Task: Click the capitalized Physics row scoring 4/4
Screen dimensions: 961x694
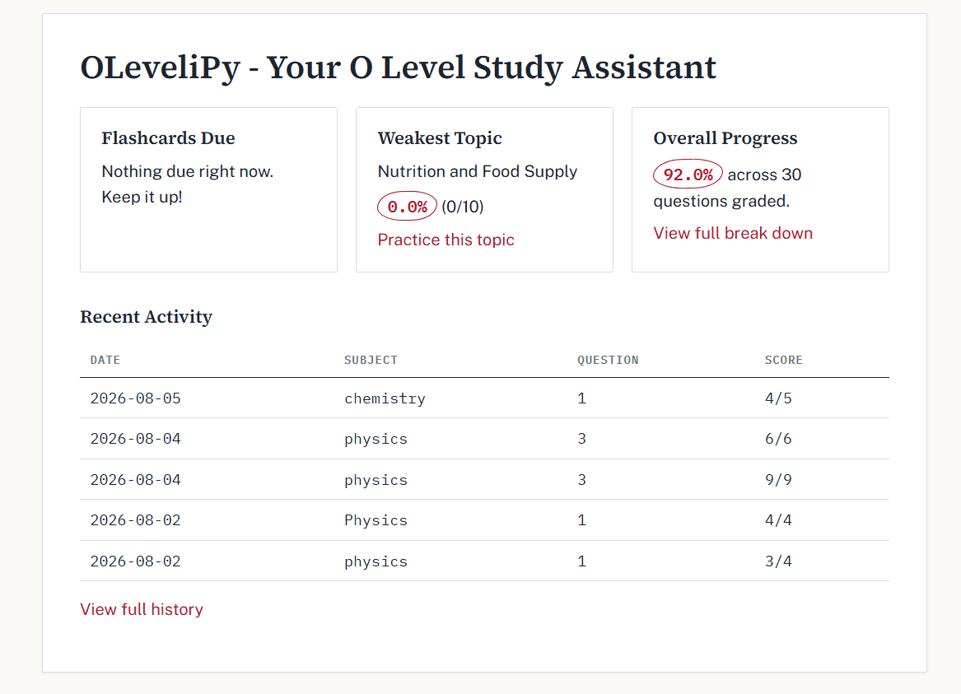Action: [x=484, y=520]
